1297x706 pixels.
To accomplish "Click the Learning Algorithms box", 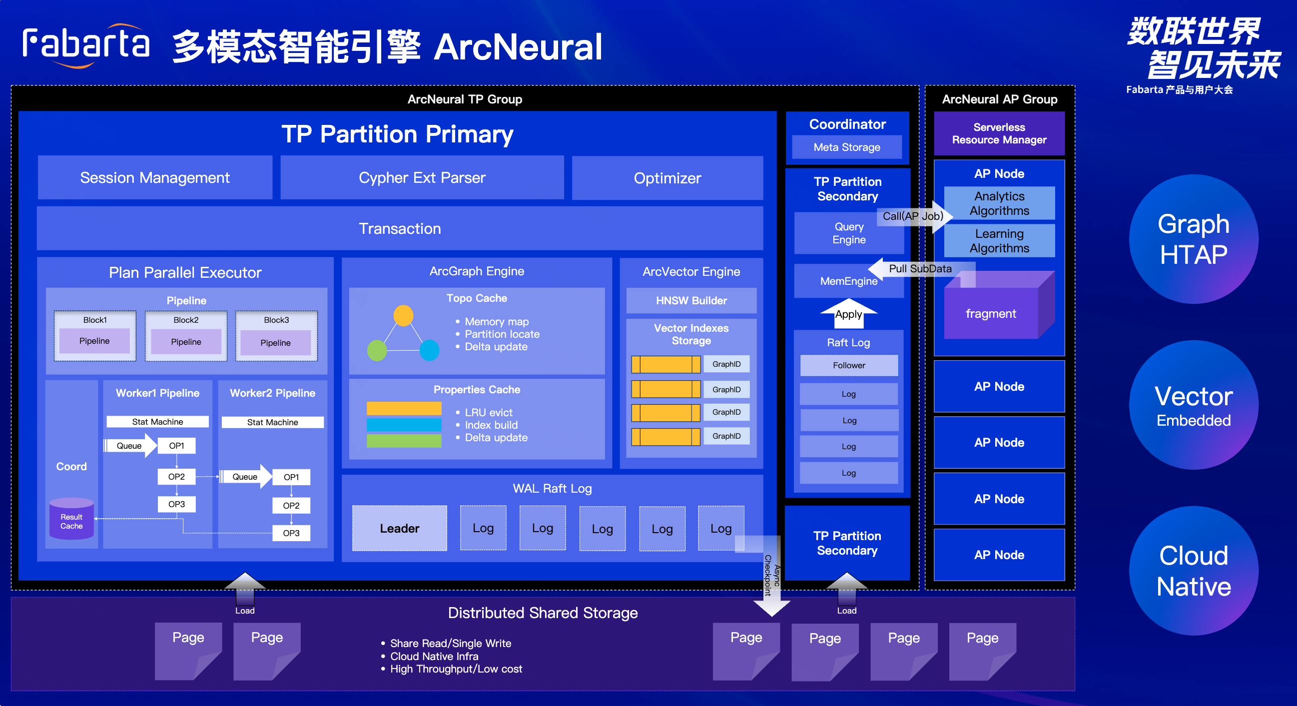I will pos(999,241).
